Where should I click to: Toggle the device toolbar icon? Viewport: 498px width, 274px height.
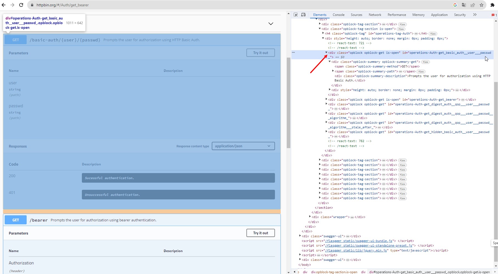pos(303,15)
